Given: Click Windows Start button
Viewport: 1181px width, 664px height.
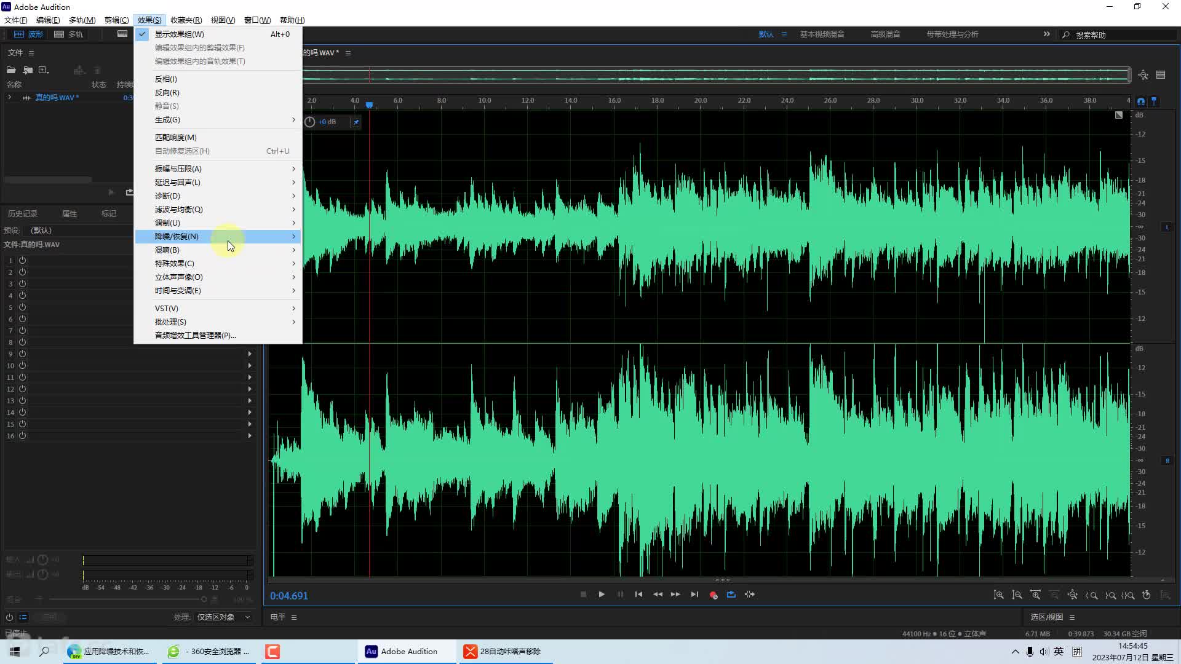Looking at the screenshot, I should (x=15, y=652).
